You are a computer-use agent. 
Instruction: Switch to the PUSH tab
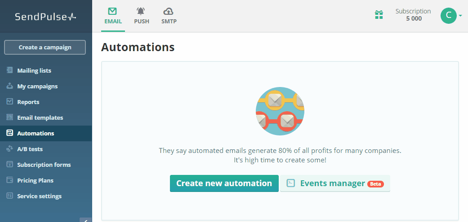click(142, 16)
